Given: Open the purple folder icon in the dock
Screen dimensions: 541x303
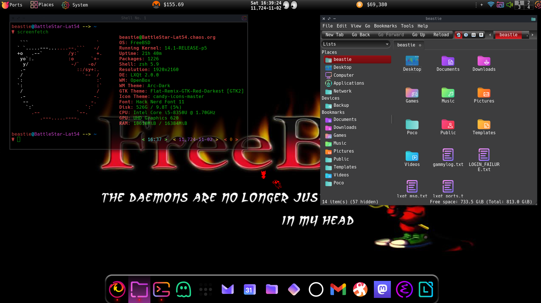Looking at the screenshot, I should 272,289.
